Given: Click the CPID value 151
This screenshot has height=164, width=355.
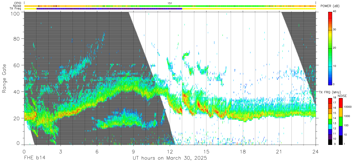Looking at the screenshot, I should pyautogui.click(x=170, y=3).
